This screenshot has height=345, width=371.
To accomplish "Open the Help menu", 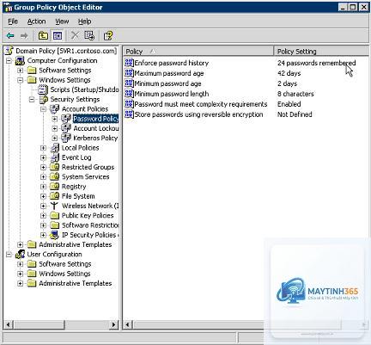I will tap(84, 22).
